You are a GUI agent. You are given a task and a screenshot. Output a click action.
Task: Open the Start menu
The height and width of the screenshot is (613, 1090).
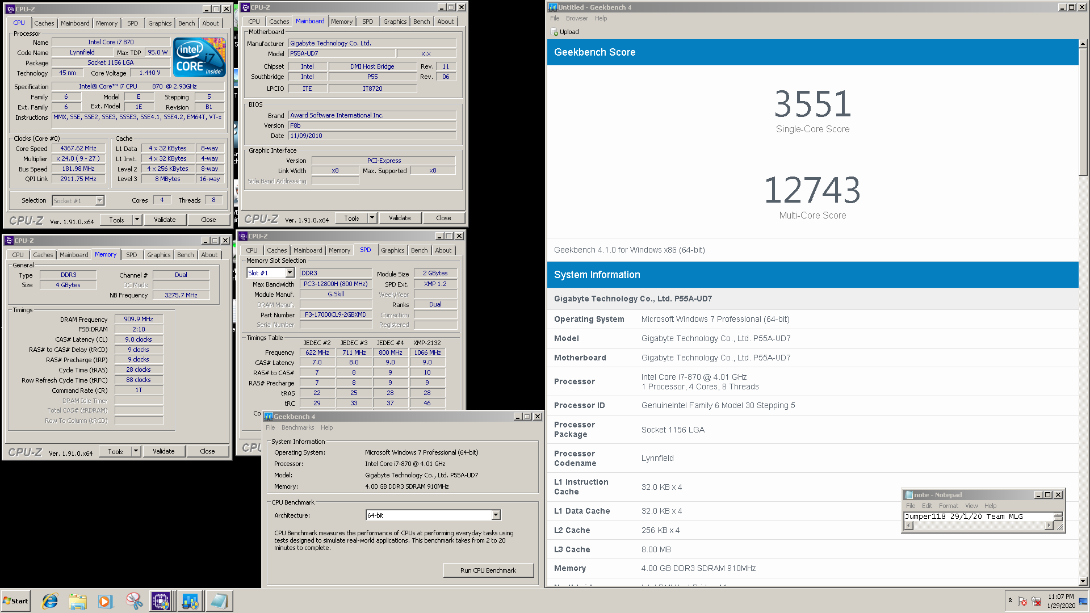[x=15, y=601]
